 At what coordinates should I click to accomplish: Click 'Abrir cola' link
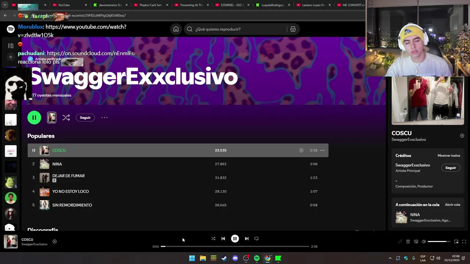452,205
